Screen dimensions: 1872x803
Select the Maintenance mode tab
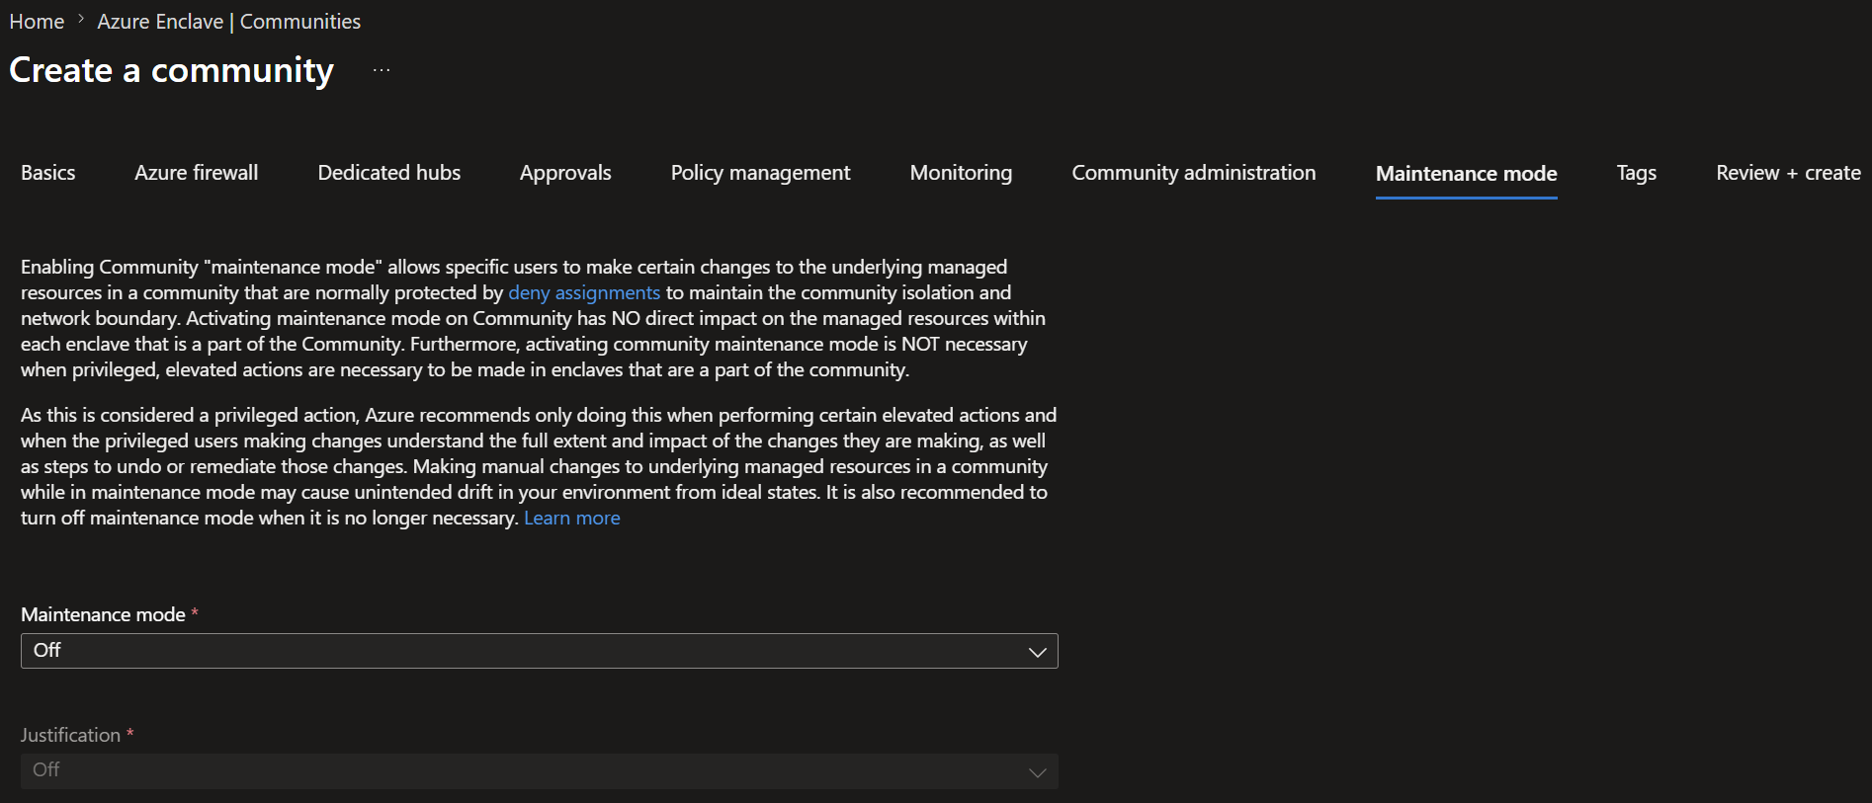1467,174
